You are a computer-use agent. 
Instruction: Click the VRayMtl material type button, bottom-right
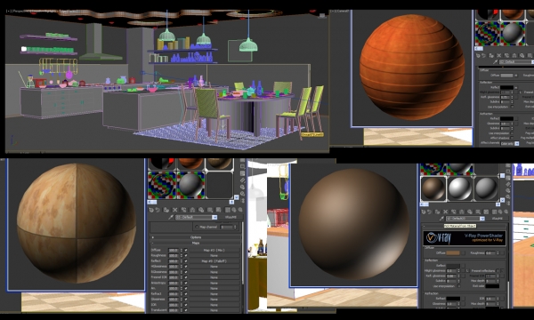click(x=497, y=219)
